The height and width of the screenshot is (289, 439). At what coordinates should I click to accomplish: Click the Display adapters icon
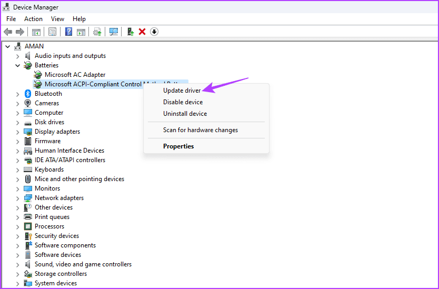[x=28, y=132]
